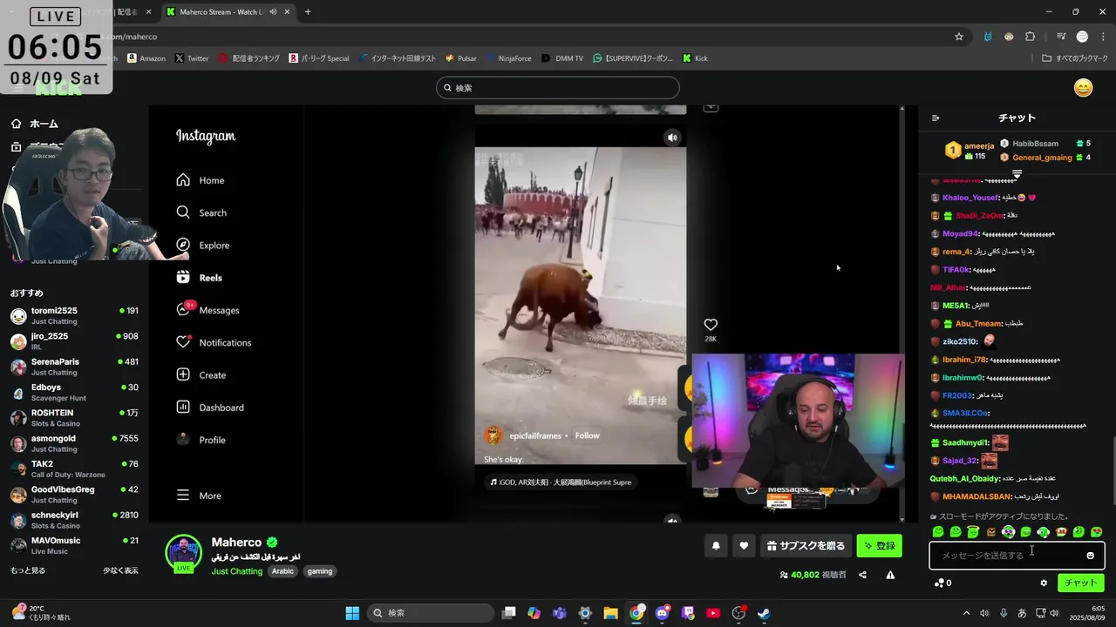Open Discord from the taskbar

point(662,613)
